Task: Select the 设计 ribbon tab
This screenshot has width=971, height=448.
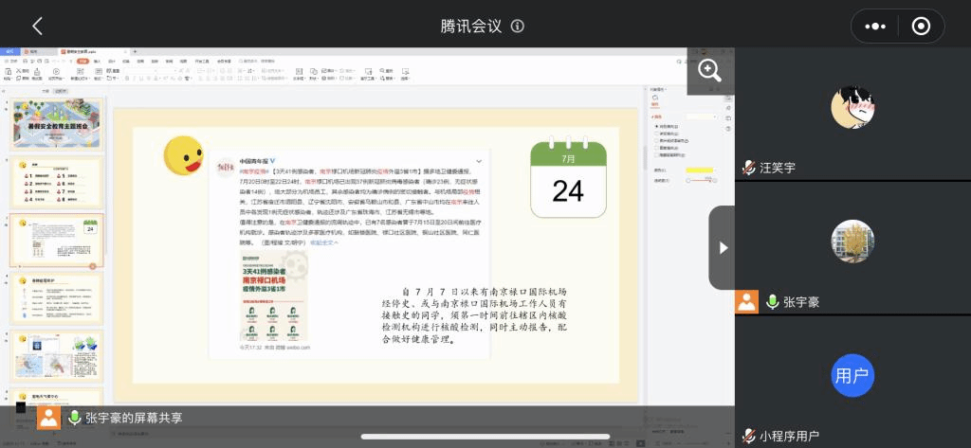Action: 112,62
